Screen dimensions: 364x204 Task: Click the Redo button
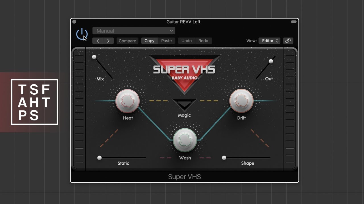(x=203, y=41)
